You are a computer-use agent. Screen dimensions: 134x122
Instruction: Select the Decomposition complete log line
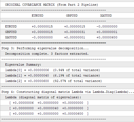pyautogui.click(x=47, y=54)
